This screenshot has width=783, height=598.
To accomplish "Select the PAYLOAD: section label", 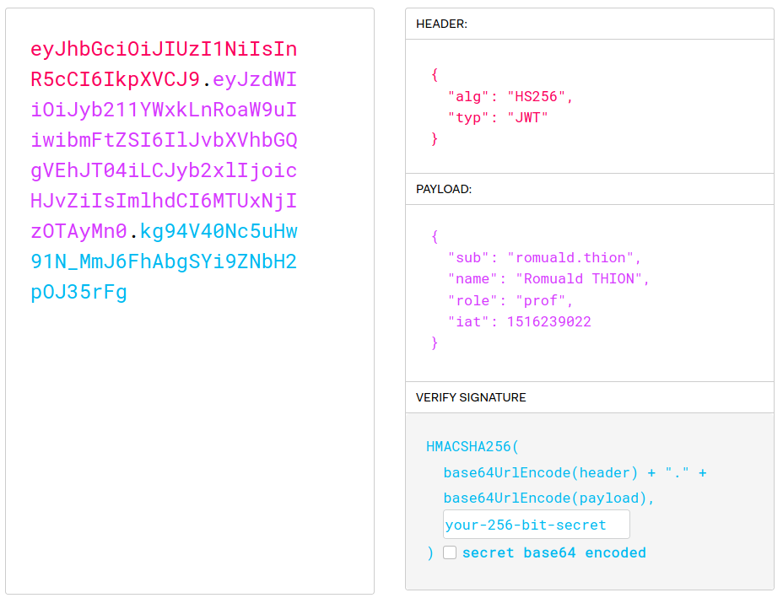I will pyautogui.click(x=443, y=190).
